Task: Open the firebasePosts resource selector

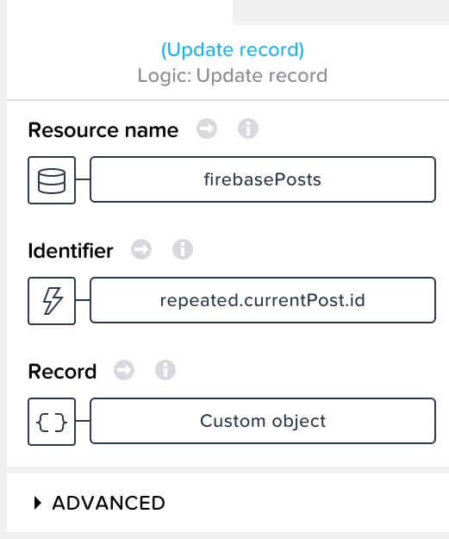Action: click(x=263, y=179)
